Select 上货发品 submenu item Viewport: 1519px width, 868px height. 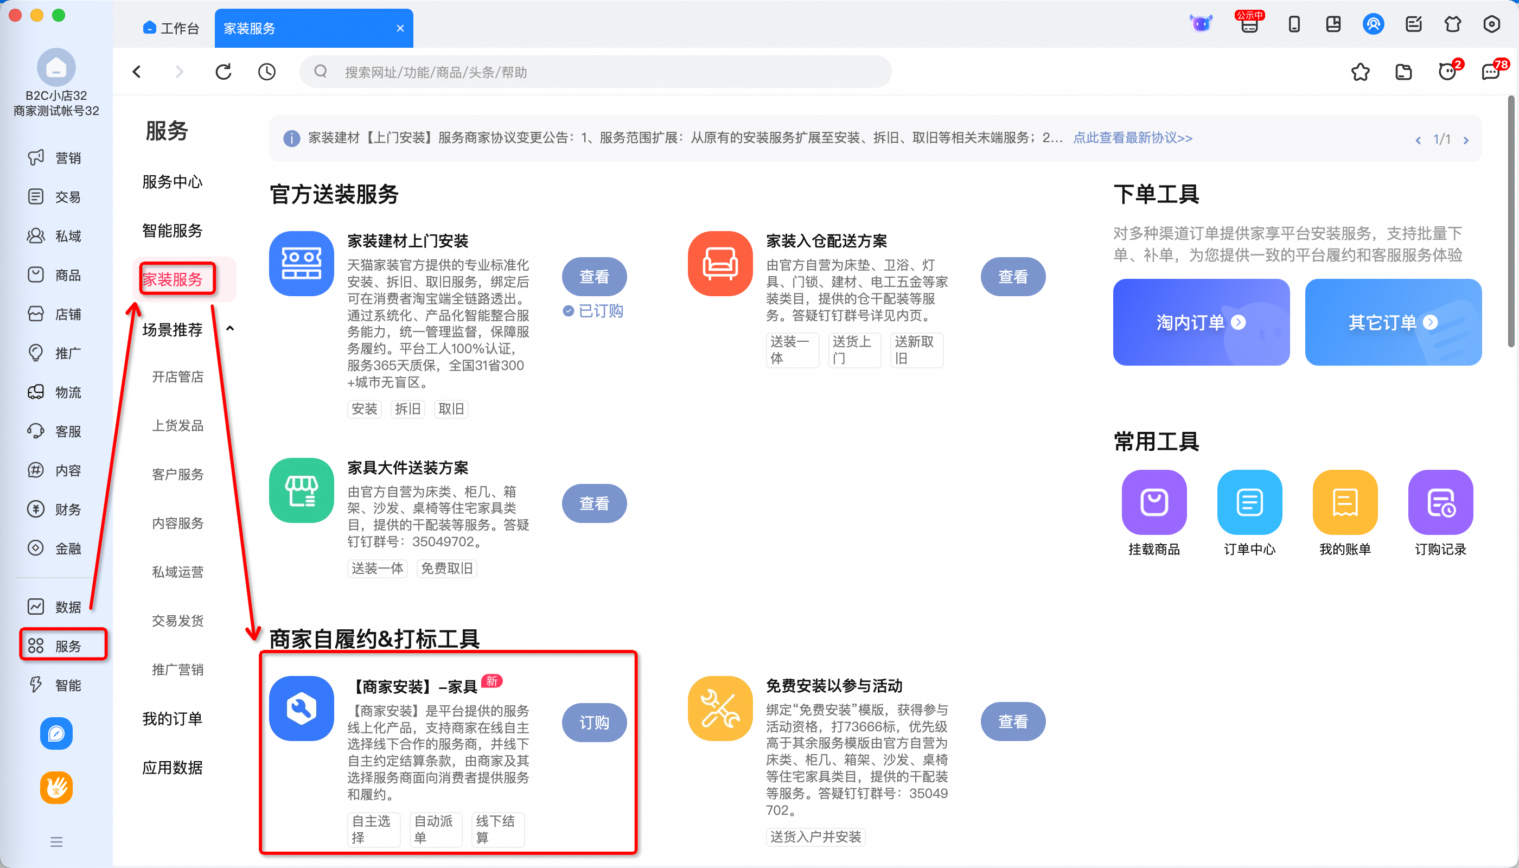[x=177, y=425]
